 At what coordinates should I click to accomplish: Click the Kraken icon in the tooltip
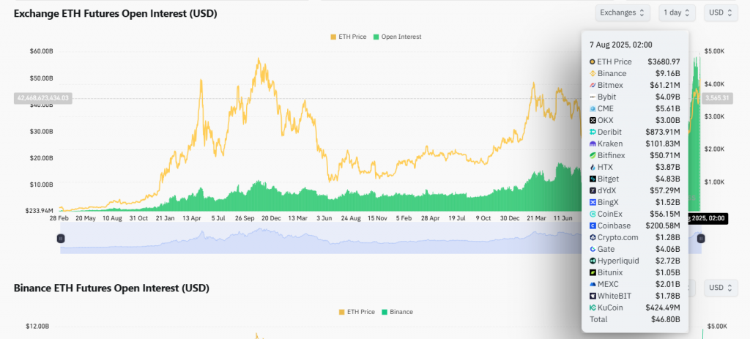tap(592, 144)
